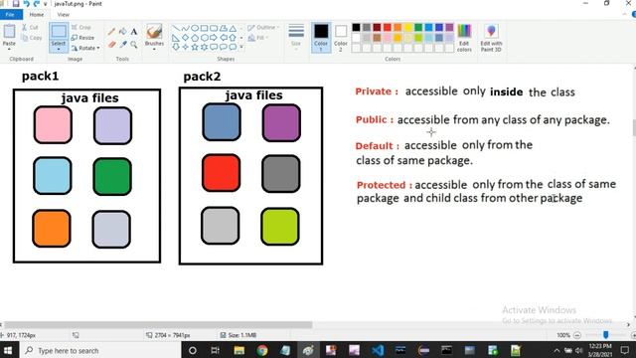The image size is (636, 358).
Task: Open the Resize dialog
Action: 82,38
